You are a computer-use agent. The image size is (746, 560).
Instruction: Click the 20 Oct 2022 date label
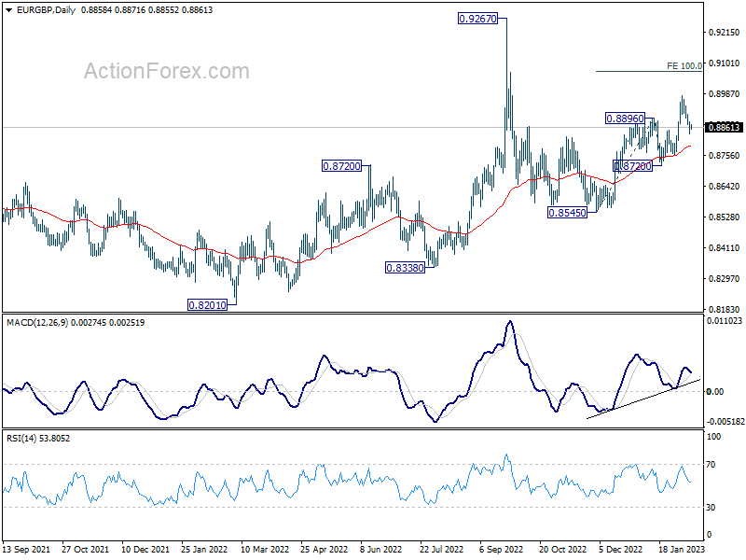pyautogui.click(x=563, y=549)
